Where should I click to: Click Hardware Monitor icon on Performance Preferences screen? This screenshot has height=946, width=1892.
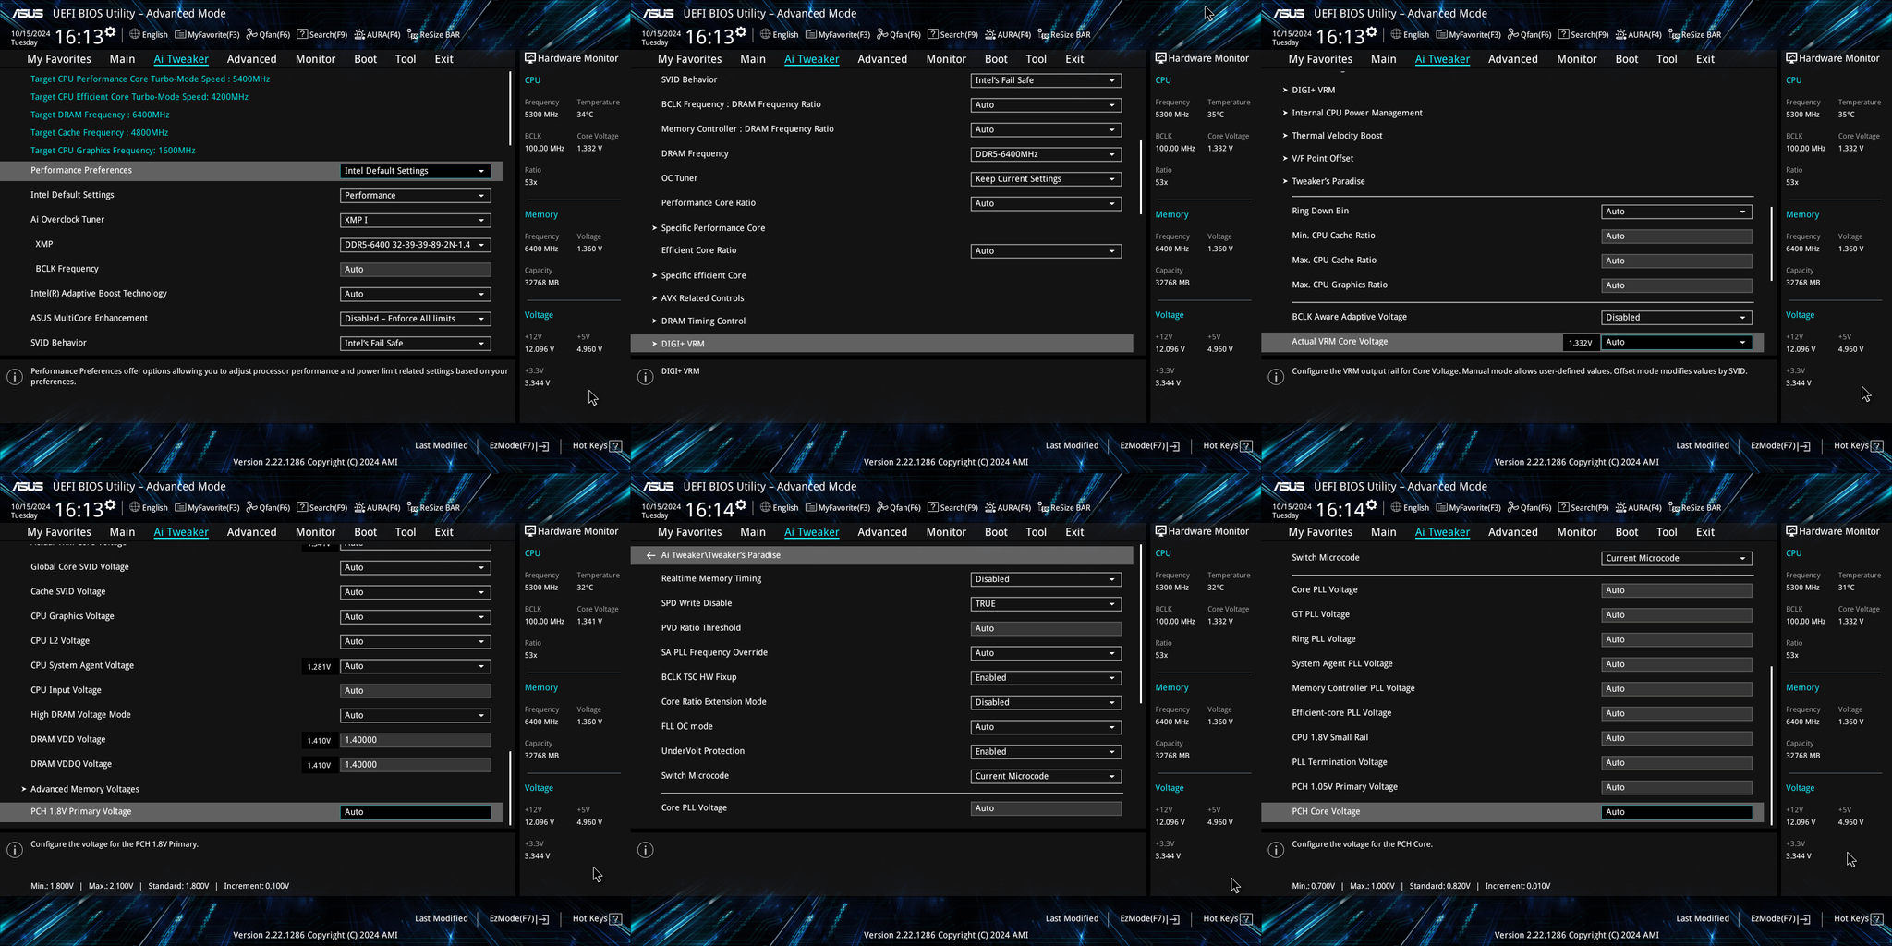[x=530, y=58]
